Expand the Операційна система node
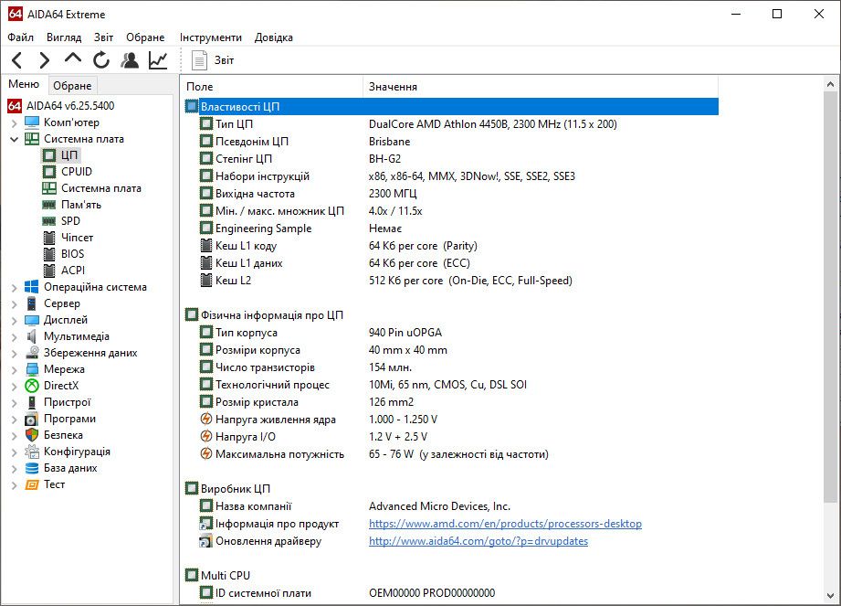Viewport: 841px width, 606px height. pos(14,288)
